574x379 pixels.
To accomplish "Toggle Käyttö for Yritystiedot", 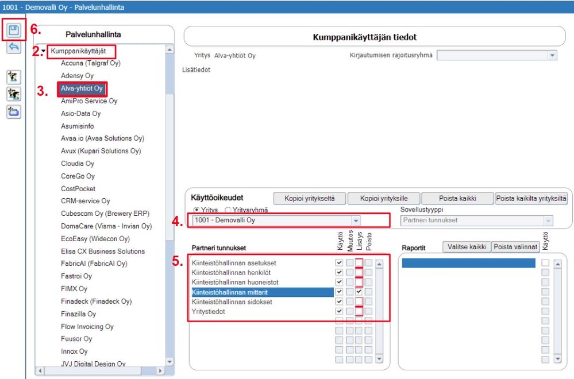I will (x=339, y=311).
